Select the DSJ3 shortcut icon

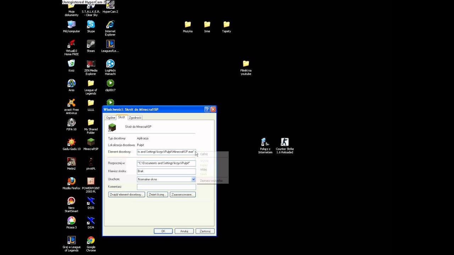[x=91, y=203]
